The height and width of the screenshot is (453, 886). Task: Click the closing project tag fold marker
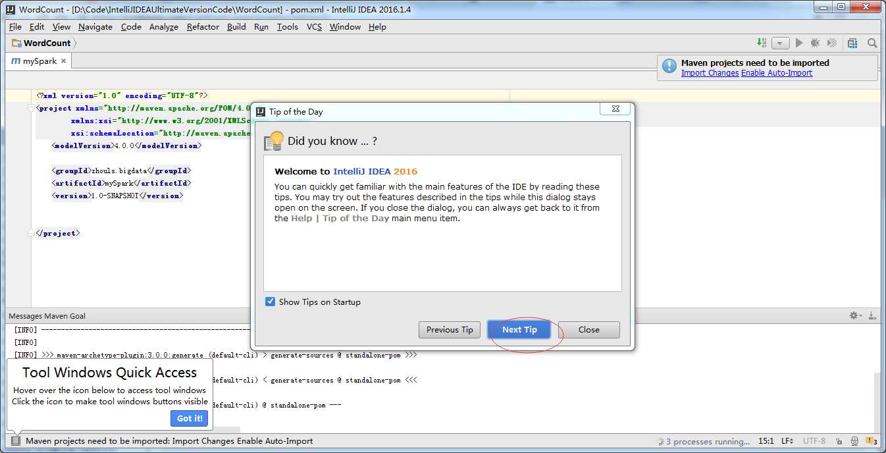click(x=31, y=233)
